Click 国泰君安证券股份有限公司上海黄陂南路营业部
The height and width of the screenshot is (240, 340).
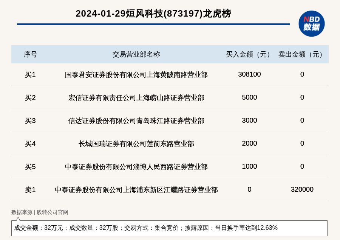pyautogui.click(x=136, y=75)
